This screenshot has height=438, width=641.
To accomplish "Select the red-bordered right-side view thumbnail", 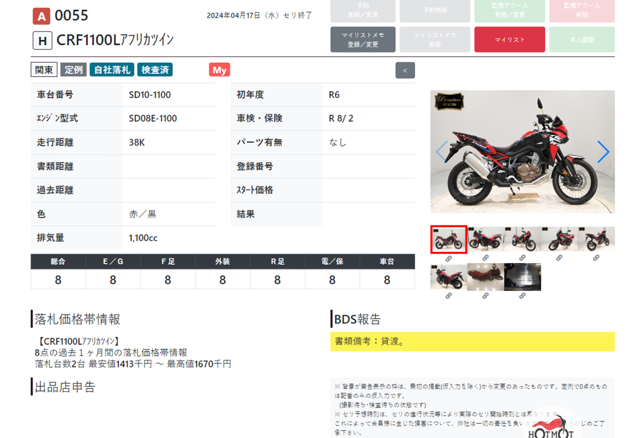I will (x=449, y=239).
